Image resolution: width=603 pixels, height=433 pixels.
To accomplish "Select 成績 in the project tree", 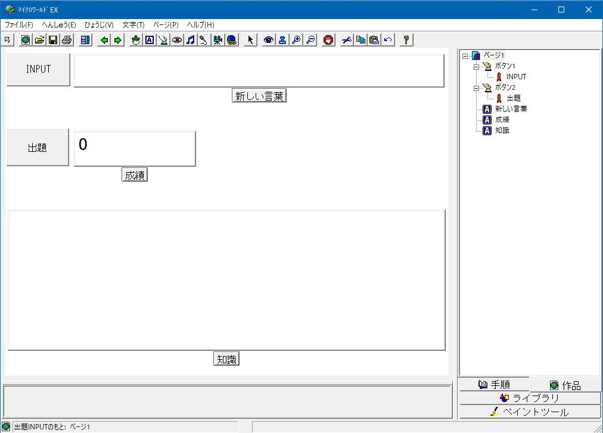I will pyautogui.click(x=502, y=120).
